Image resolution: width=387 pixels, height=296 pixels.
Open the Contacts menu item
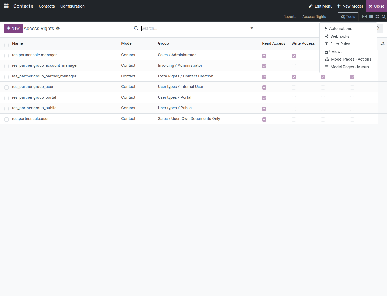[x=47, y=6]
